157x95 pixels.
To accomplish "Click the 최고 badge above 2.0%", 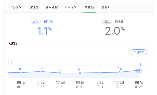I will (x=107, y=21).
